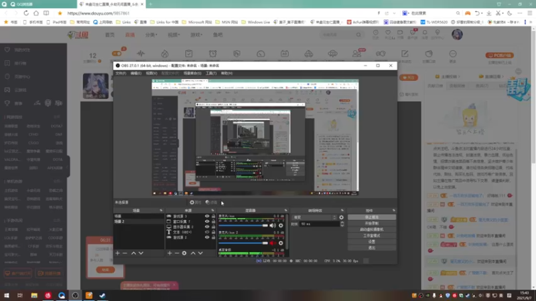Open OBS Studio icon in the taskbar
The width and height of the screenshot is (536, 301).
click(x=75, y=296)
